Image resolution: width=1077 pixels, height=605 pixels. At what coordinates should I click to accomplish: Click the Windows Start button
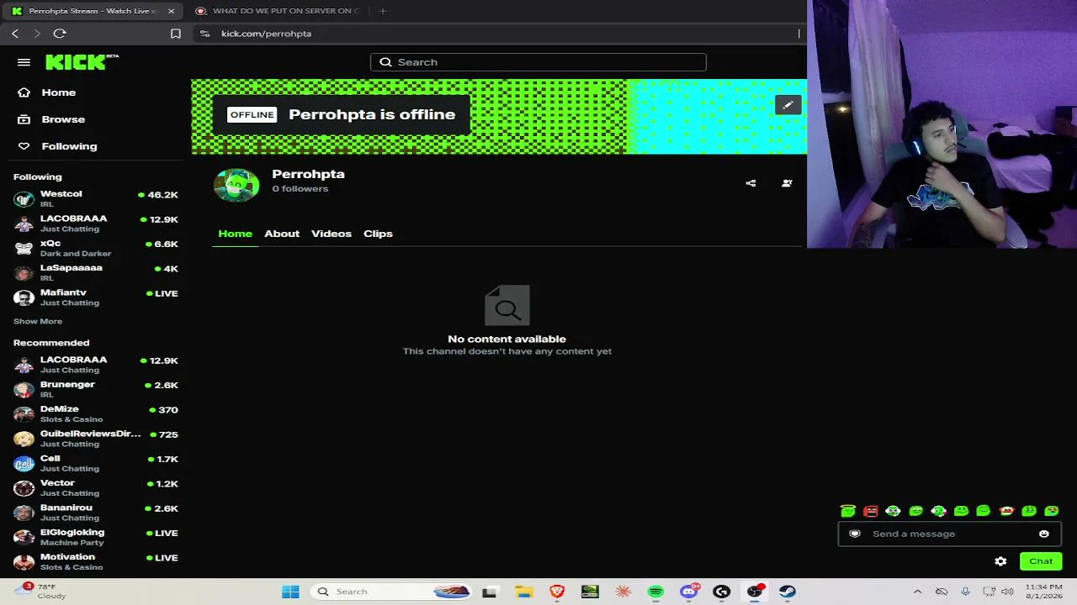pyautogui.click(x=290, y=592)
